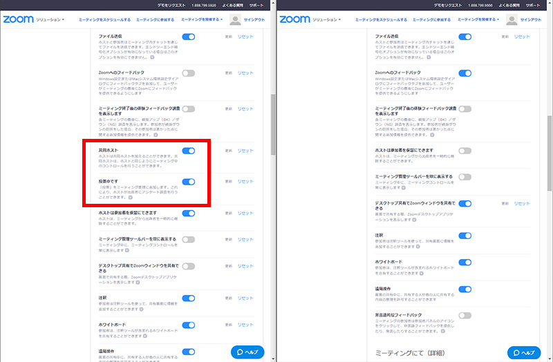Click the profile avatar in the right pane

[x=514, y=20]
